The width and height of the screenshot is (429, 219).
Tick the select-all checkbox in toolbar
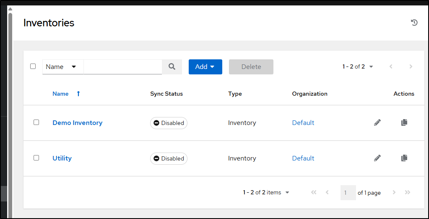click(33, 66)
